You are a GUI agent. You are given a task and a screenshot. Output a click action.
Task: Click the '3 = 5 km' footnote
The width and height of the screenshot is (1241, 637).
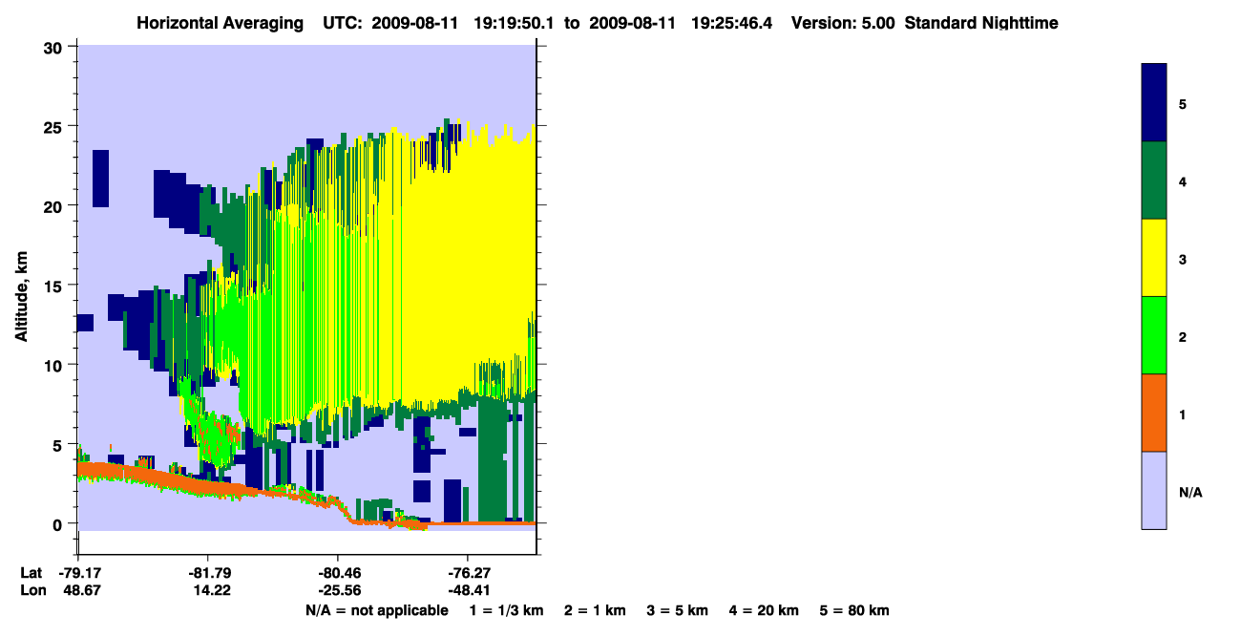click(678, 610)
